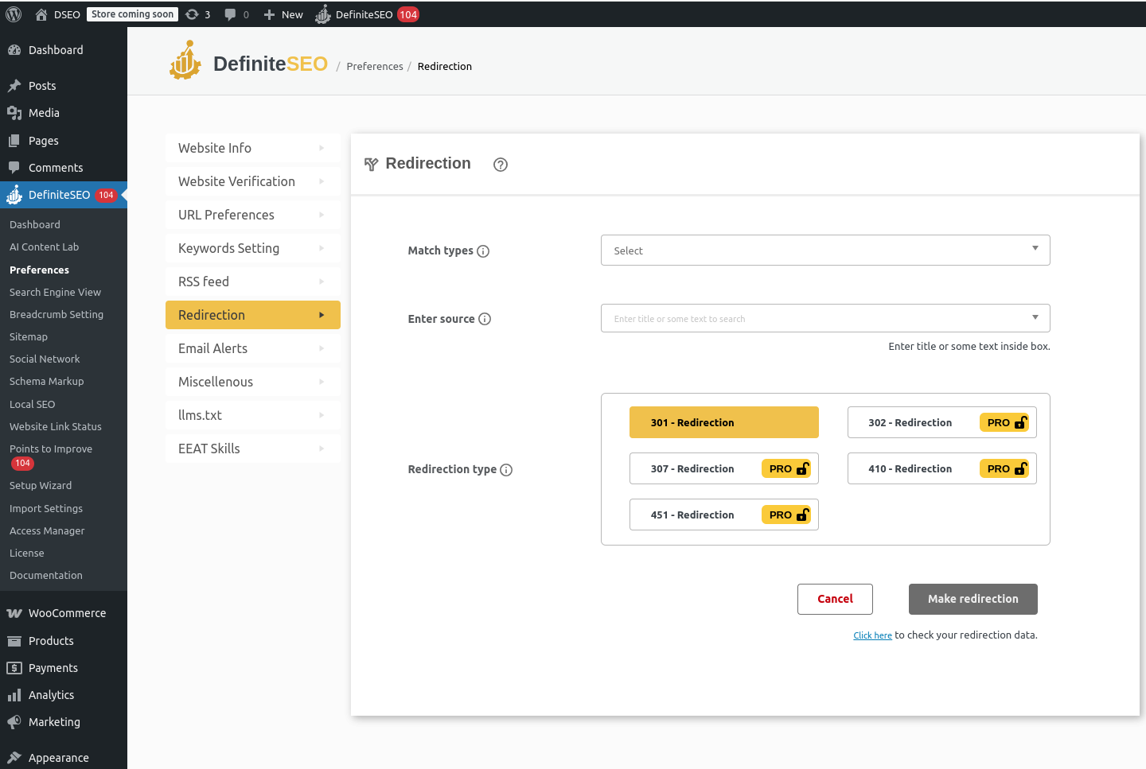Open comments bubble icon in admin bar
Image resolution: width=1146 pixels, height=769 pixels.
click(236, 14)
